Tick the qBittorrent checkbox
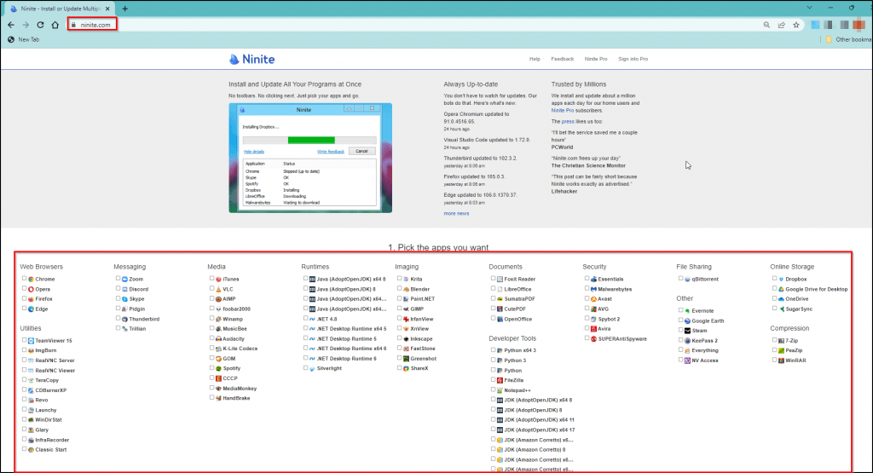The height and width of the screenshot is (473, 873). coord(680,278)
